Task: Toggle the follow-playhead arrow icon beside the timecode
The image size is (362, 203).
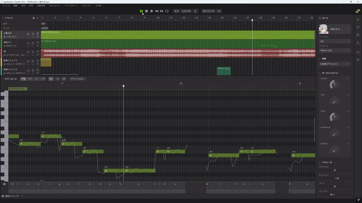Action: (x=219, y=11)
